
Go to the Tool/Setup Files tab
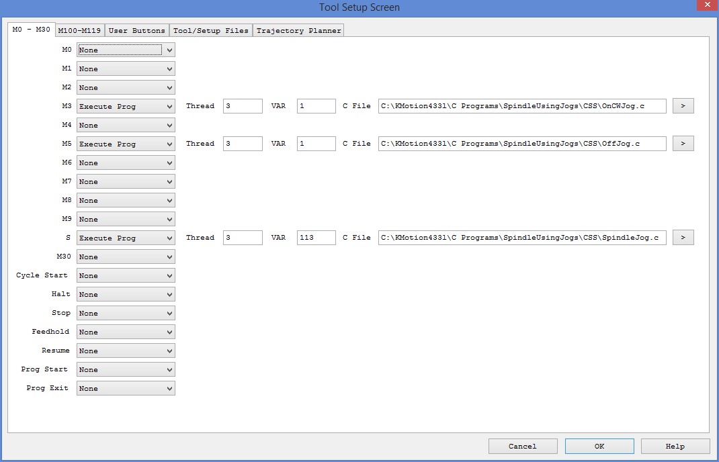tap(210, 30)
